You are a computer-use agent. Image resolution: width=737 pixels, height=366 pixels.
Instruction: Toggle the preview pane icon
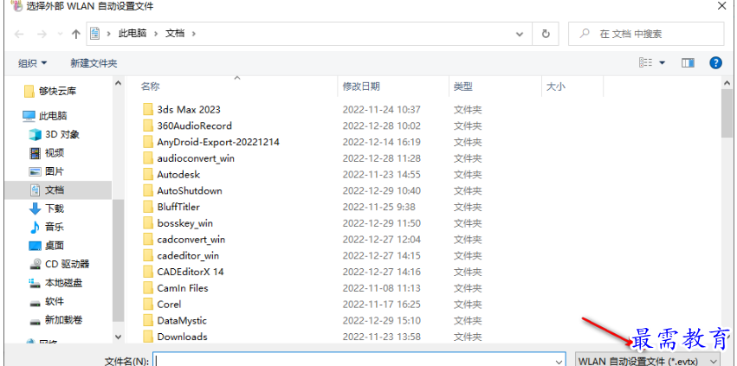click(689, 62)
